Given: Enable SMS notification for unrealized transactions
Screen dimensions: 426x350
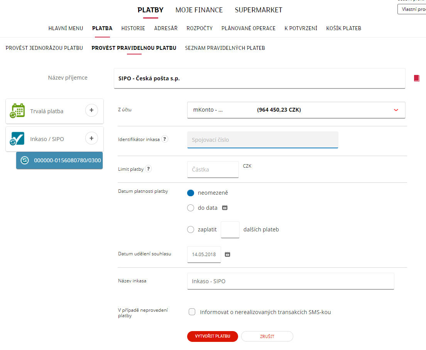Looking at the screenshot, I should [x=192, y=312].
